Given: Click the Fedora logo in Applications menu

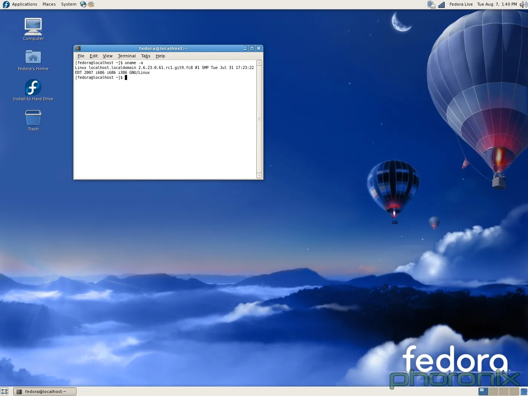Looking at the screenshot, I should pyautogui.click(x=6, y=5).
